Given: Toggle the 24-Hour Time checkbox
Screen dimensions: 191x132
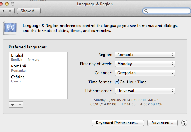Looking at the screenshot, I should 117,82.
